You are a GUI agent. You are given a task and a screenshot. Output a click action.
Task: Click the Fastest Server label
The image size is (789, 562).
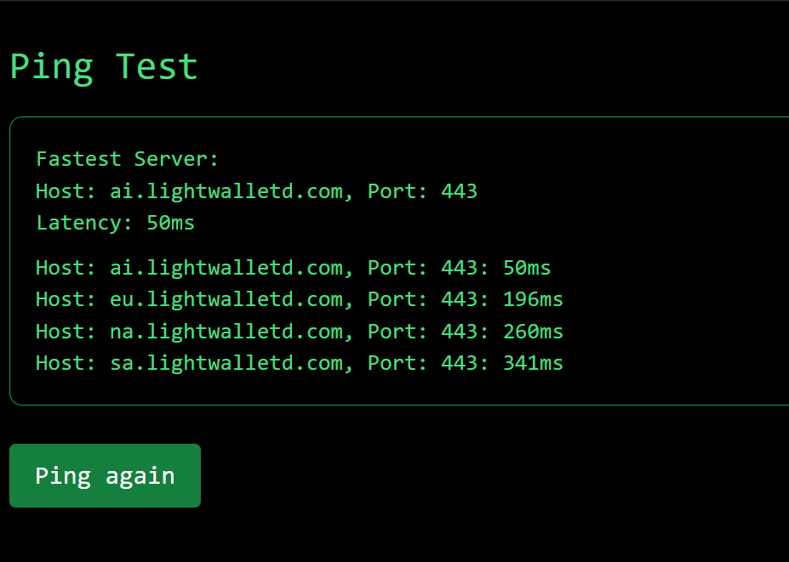tap(126, 159)
